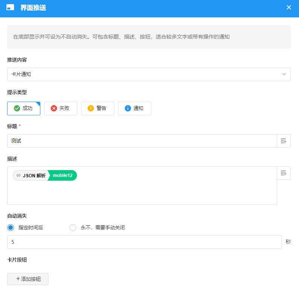Viewport: 299px width, 299px height.
Task: Click the interface push icon in header
Action: tap(10, 7)
